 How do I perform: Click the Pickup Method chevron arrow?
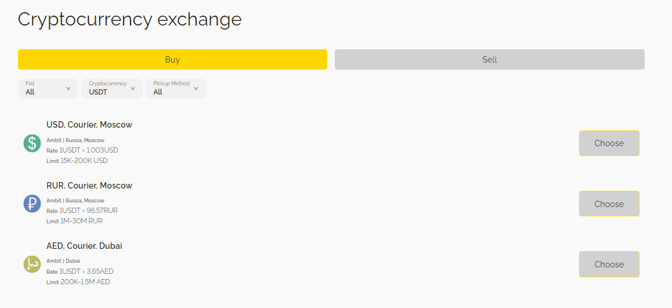click(196, 89)
